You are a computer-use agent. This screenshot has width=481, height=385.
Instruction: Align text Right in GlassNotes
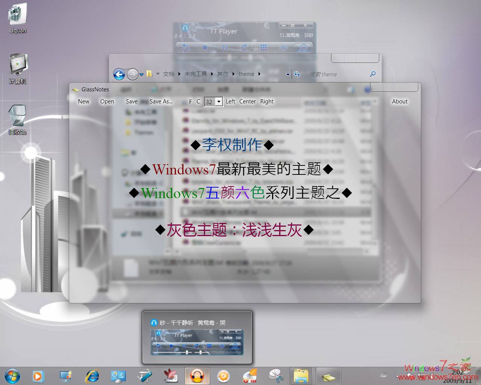pyautogui.click(x=267, y=102)
